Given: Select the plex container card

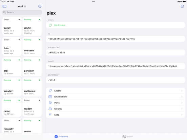Looking at the screenshot, I should [12, 67].
